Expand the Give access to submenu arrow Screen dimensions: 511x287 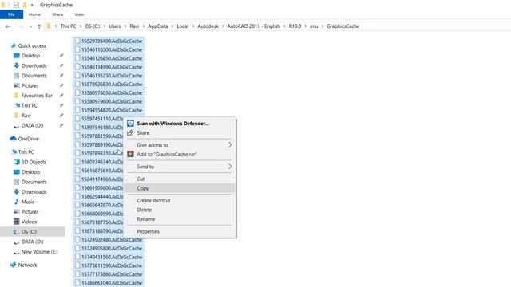[230, 145]
